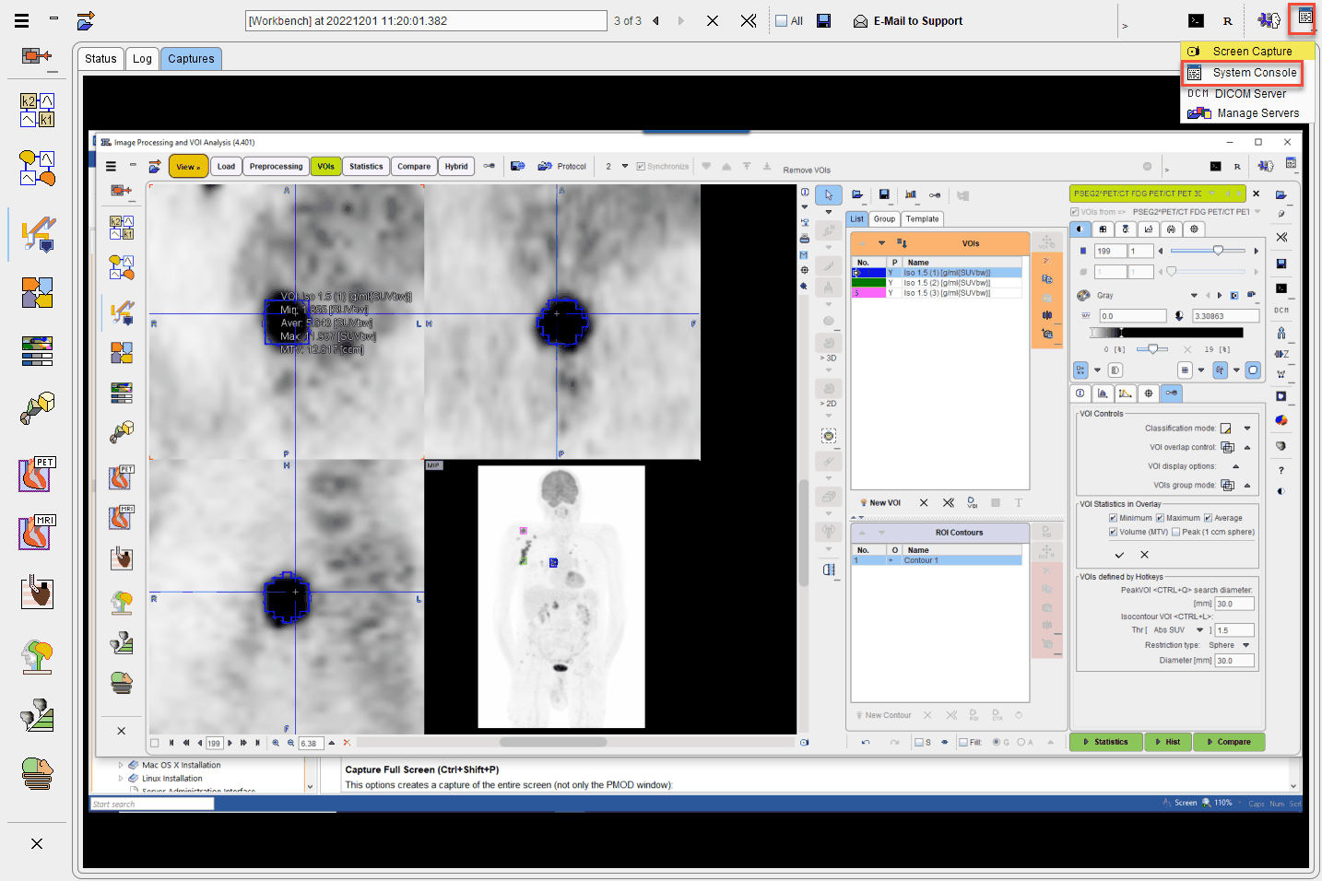Launch the brain head tool in the sidebar
The height and width of the screenshot is (881, 1322).
[38, 657]
